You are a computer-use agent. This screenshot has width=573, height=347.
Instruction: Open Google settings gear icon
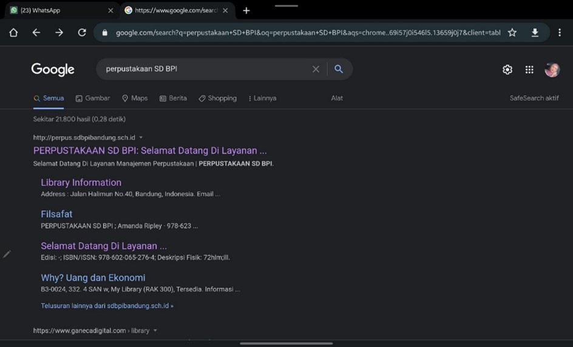tap(507, 69)
